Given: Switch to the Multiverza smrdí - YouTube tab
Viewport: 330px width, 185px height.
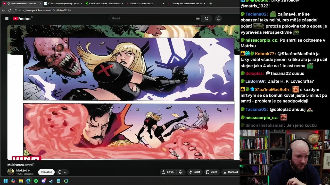Looking at the screenshot, I should (22, 4).
